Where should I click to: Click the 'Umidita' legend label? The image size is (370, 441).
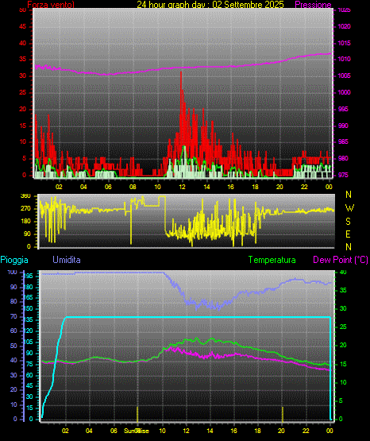(x=67, y=260)
